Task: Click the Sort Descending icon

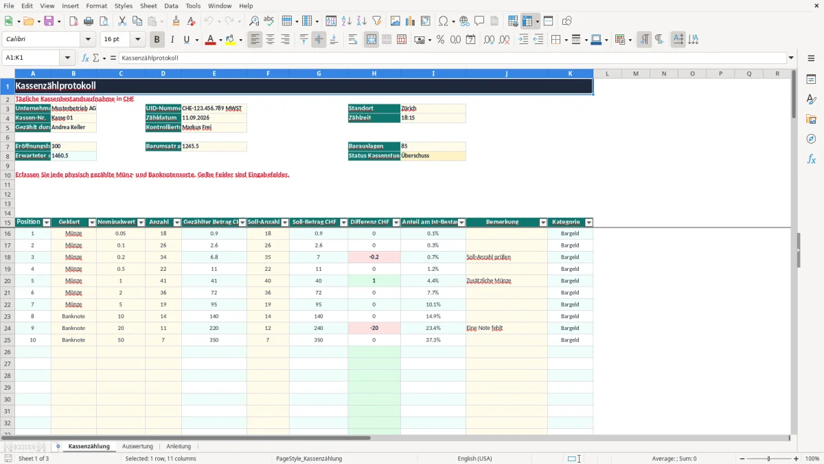Action: pos(361,21)
